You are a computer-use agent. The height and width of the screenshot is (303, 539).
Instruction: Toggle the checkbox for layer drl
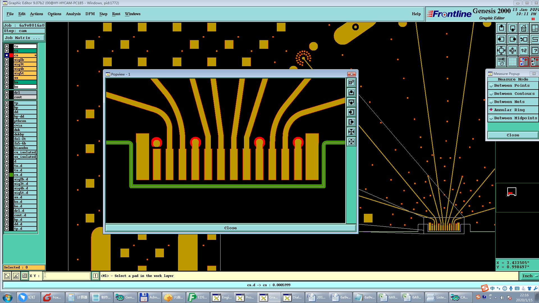click(7, 93)
